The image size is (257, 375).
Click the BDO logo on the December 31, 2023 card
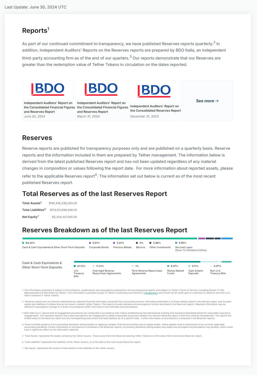pos(154,91)
